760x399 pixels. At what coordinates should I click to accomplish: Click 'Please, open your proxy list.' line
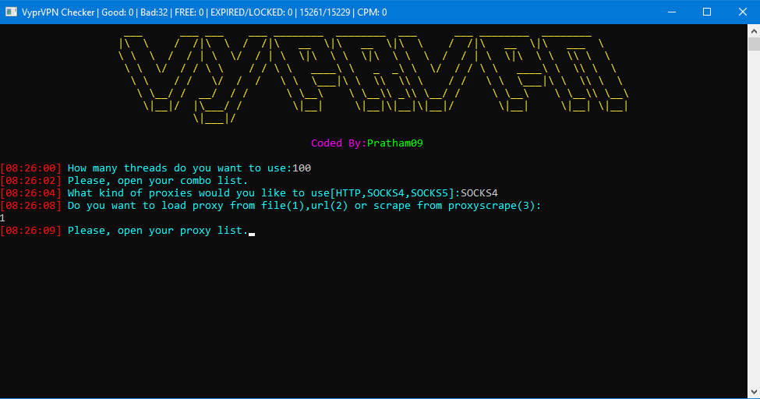point(157,231)
